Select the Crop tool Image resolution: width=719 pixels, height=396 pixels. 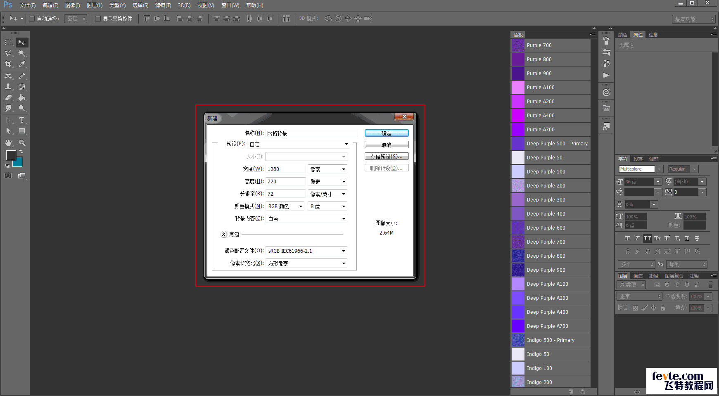tap(8, 64)
